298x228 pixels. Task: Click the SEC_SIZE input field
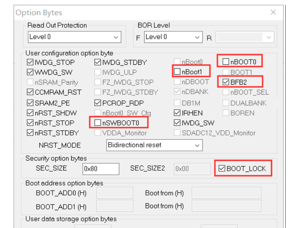pyautogui.click(x=101, y=169)
